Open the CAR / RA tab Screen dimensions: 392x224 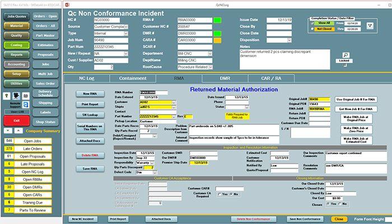click(x=271, y=78)
